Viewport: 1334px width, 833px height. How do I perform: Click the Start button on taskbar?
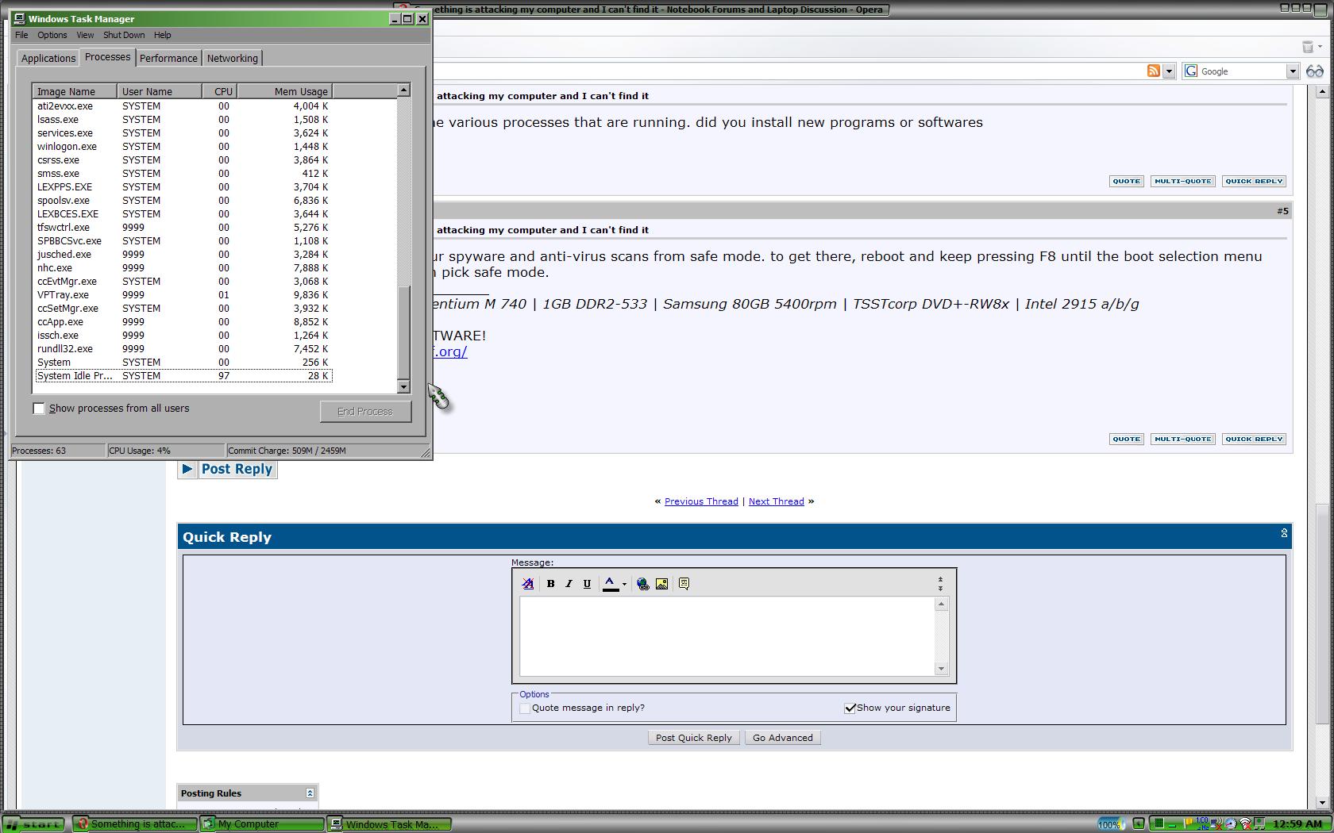34,824
